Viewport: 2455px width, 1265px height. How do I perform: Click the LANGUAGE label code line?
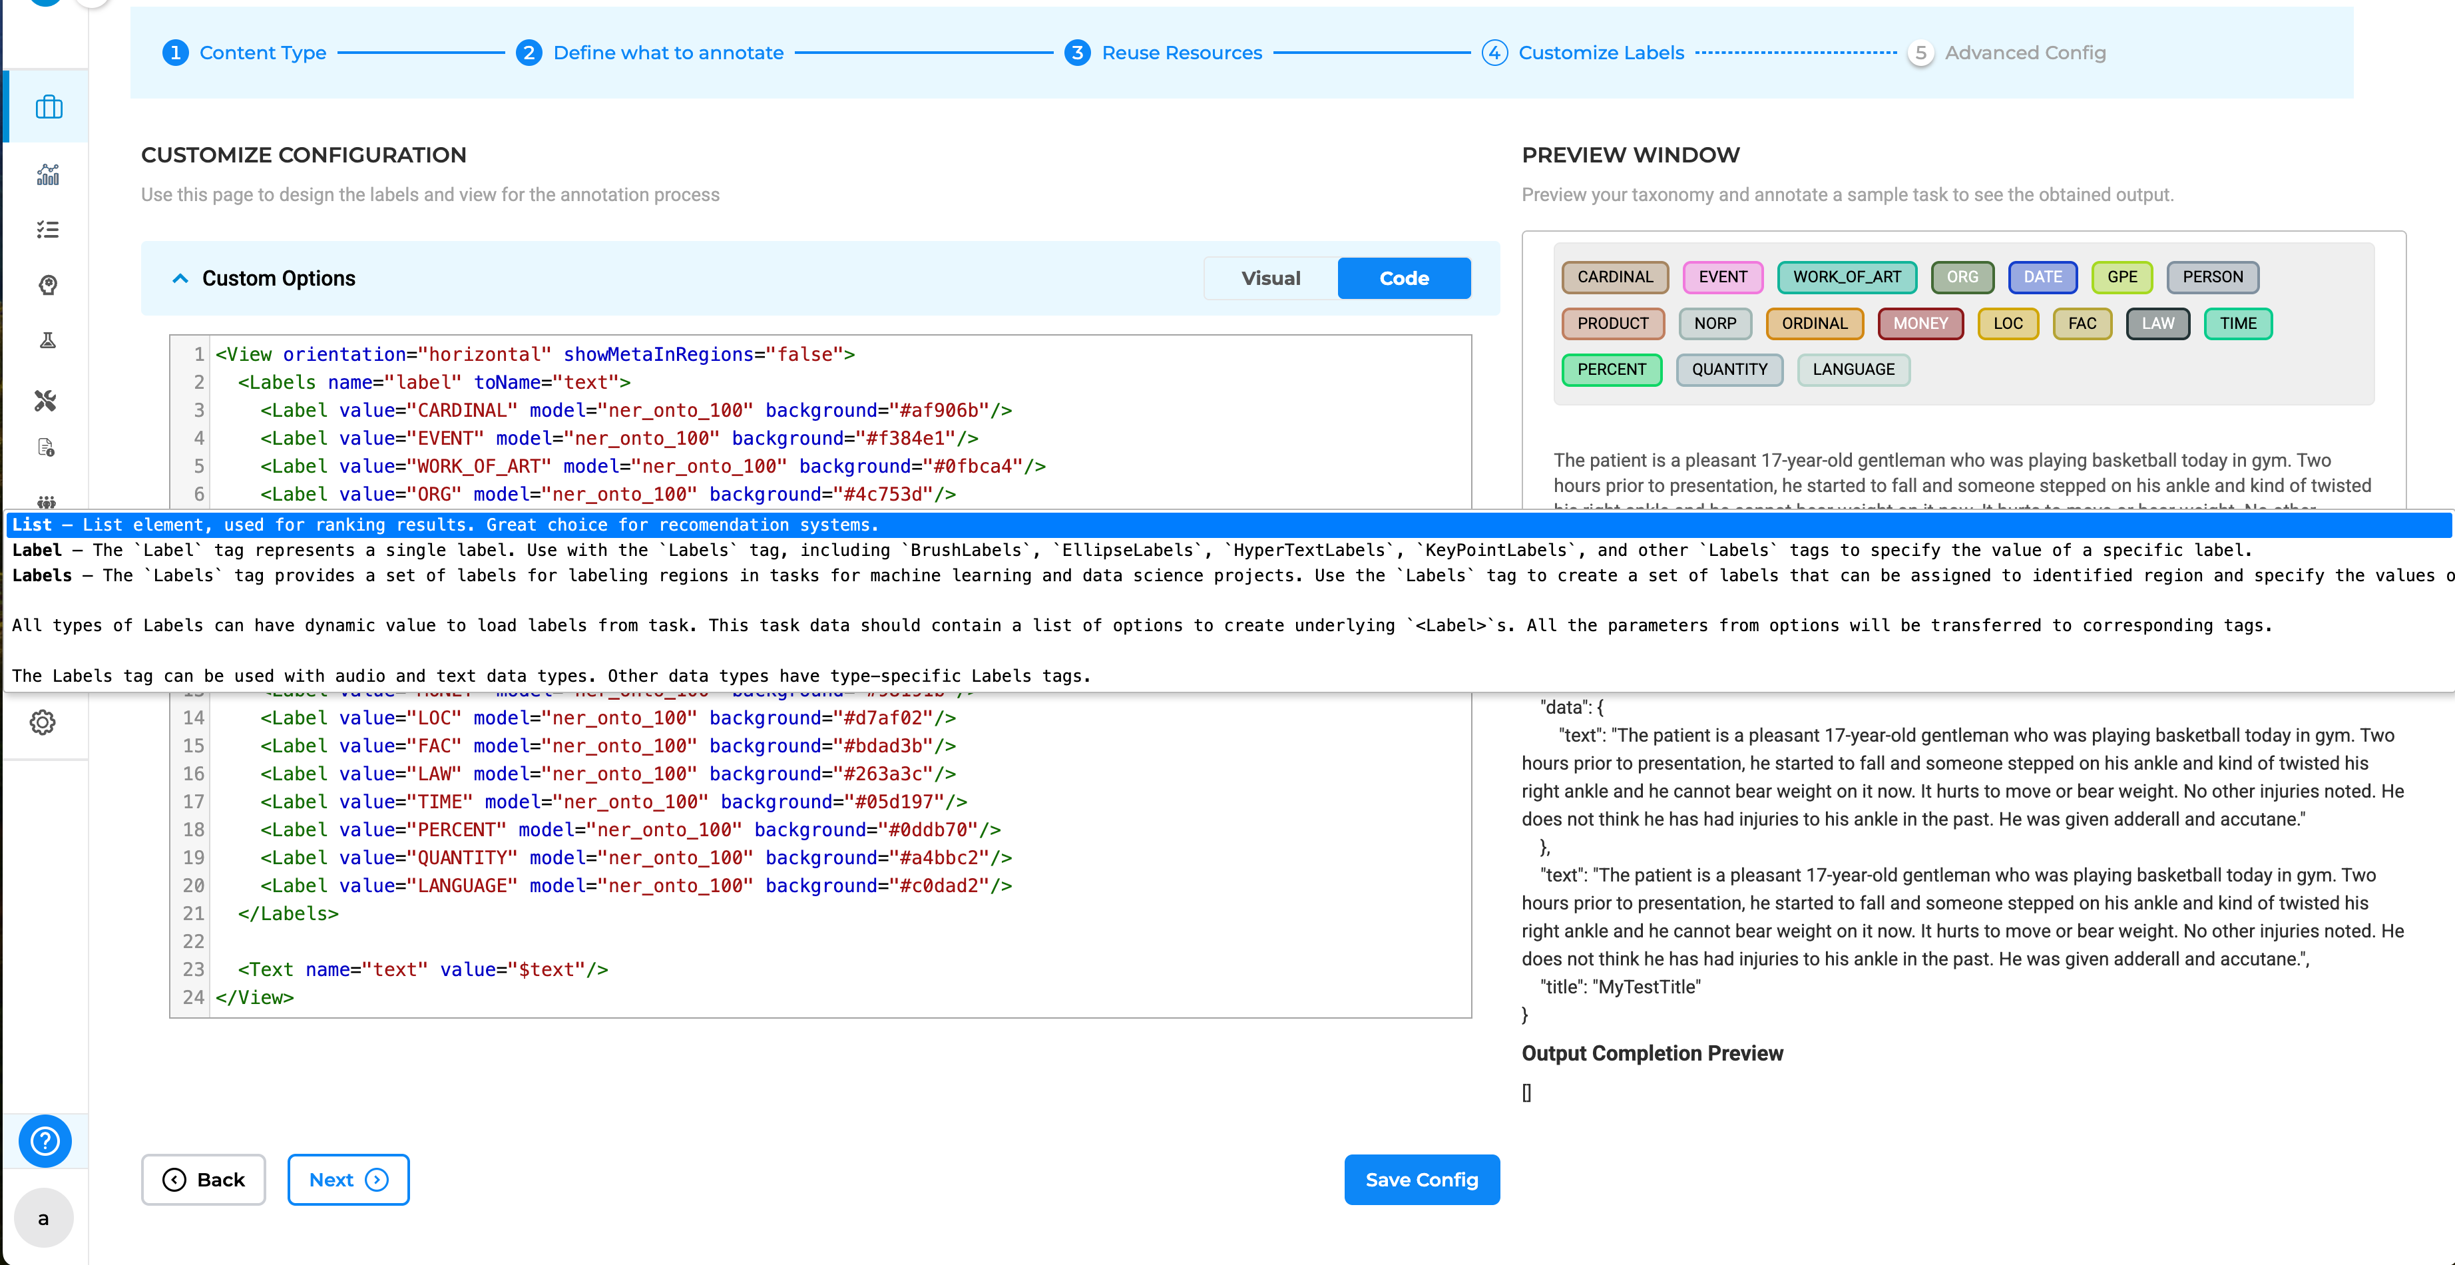tap(636, 885)
